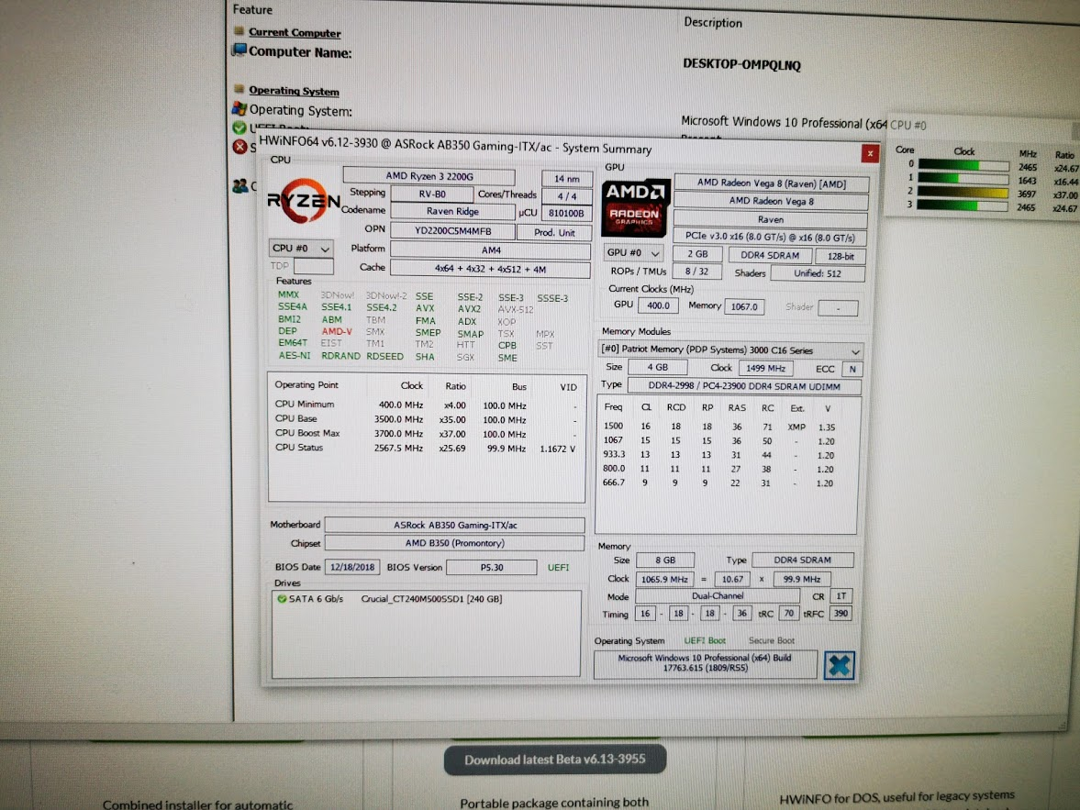
Task: Open the Current Computer heading link
Action: (295, 32)
